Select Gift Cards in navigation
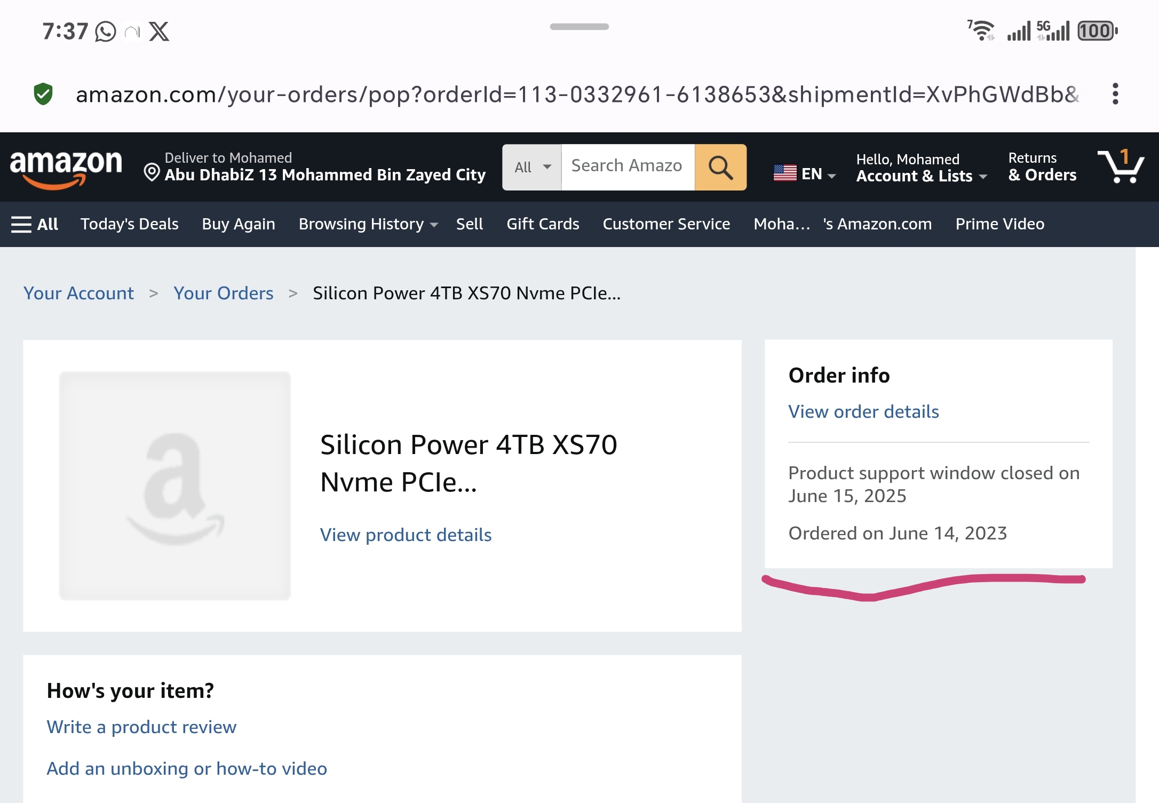 [543, 224]
